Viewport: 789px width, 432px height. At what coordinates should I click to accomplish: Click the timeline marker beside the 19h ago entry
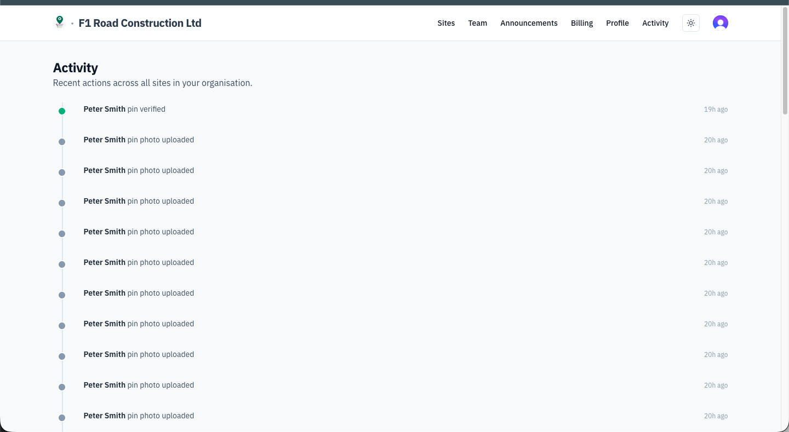[x=62, y=111]
